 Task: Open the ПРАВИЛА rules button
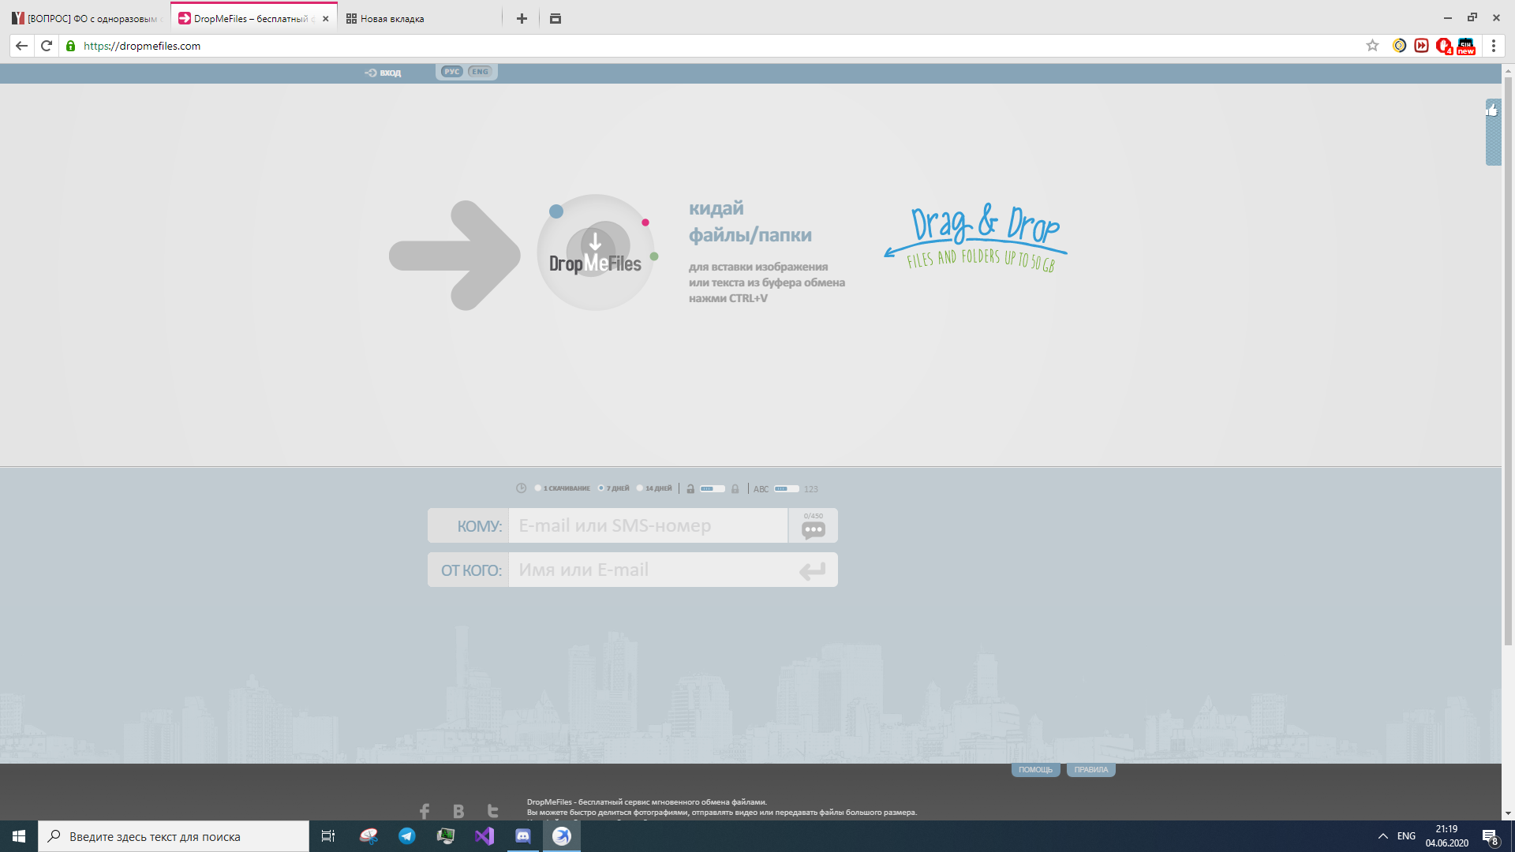tap(1090, 770)
